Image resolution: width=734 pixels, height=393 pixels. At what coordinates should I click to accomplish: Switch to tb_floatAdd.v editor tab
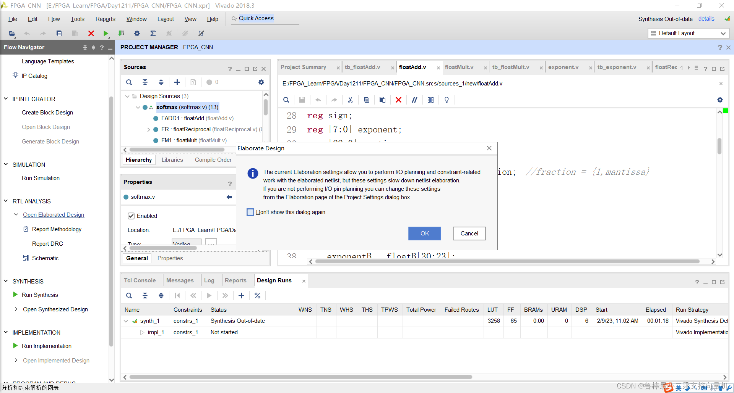[362, 67]
